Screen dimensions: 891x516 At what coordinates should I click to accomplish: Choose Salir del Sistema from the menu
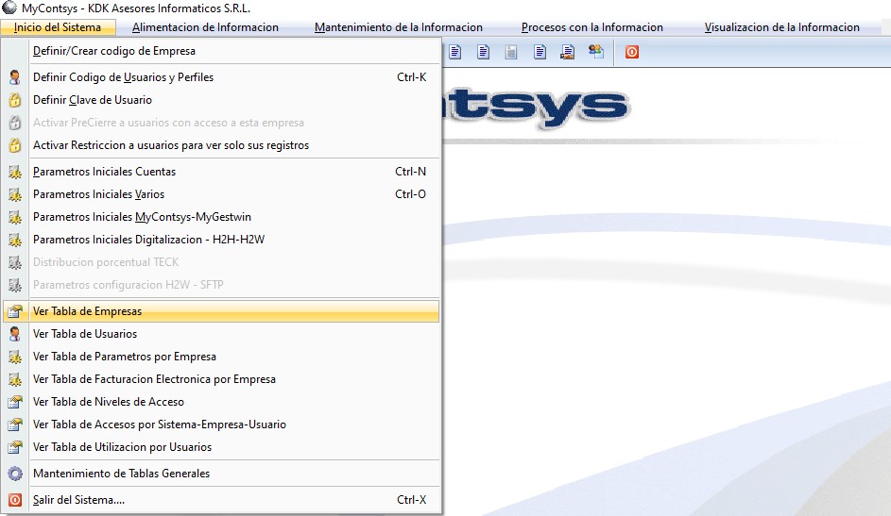[78, 500]
